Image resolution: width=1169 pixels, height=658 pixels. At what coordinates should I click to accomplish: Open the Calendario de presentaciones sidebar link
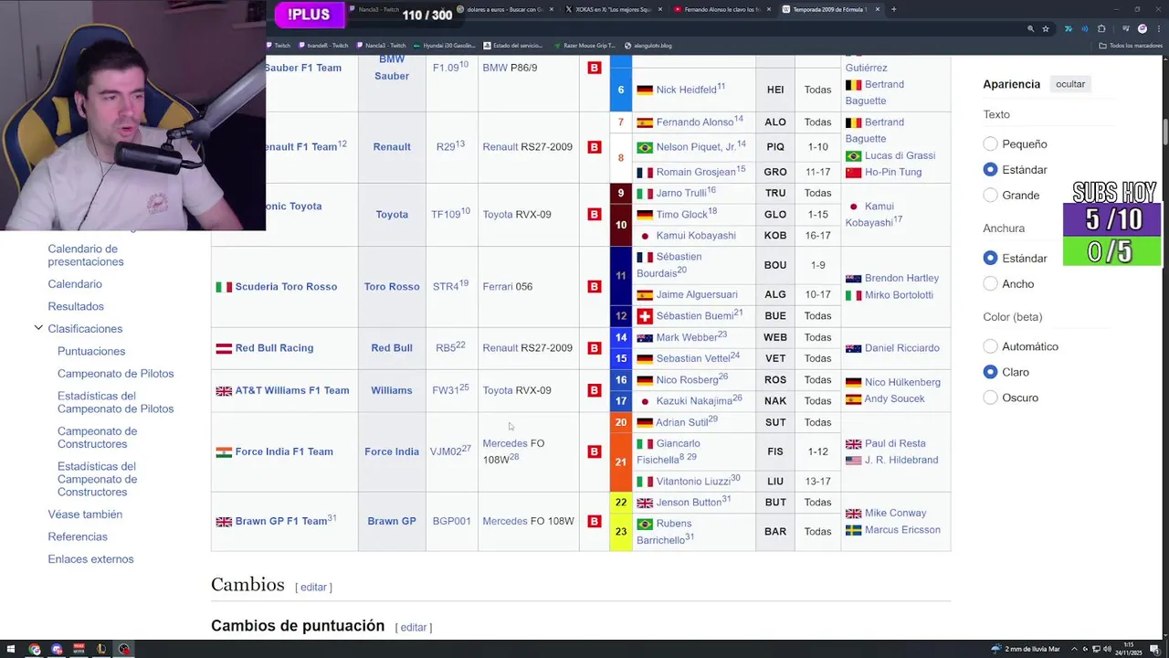coord(86,255)
